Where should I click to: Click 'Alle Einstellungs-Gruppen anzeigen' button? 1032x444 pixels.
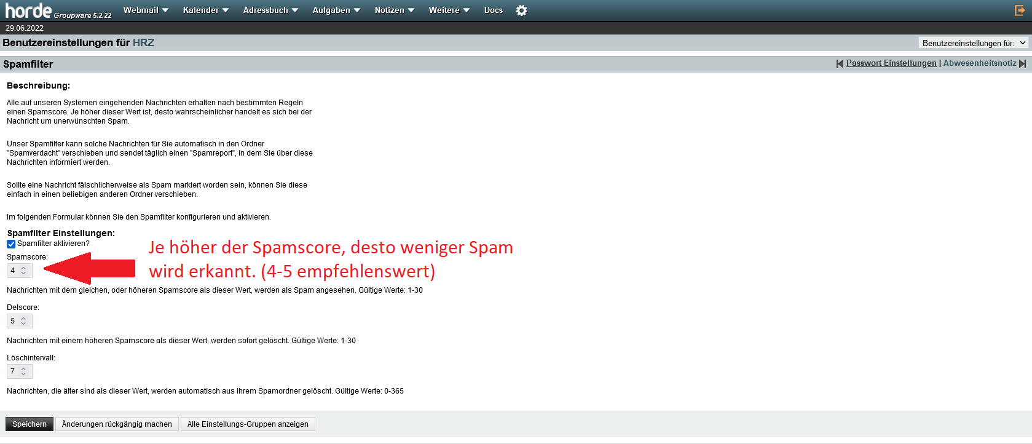(248, 424)
